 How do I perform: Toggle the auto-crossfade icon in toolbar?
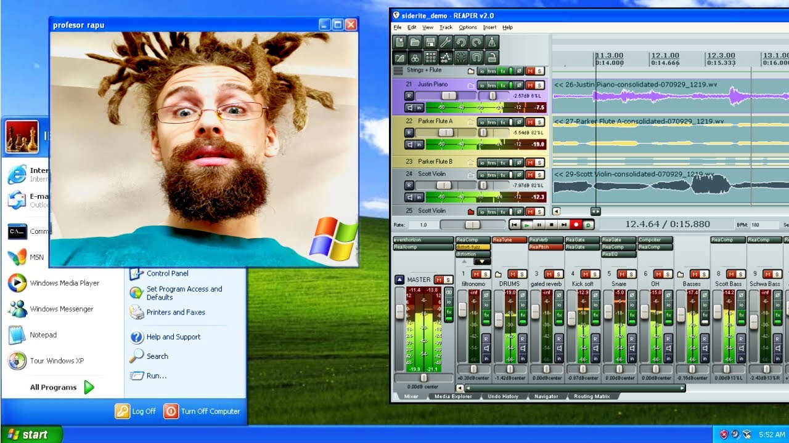coord(399,57)
